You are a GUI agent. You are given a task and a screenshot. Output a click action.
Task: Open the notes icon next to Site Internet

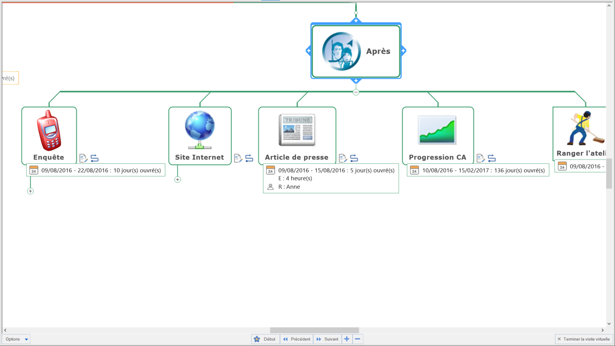click(238, 158)
